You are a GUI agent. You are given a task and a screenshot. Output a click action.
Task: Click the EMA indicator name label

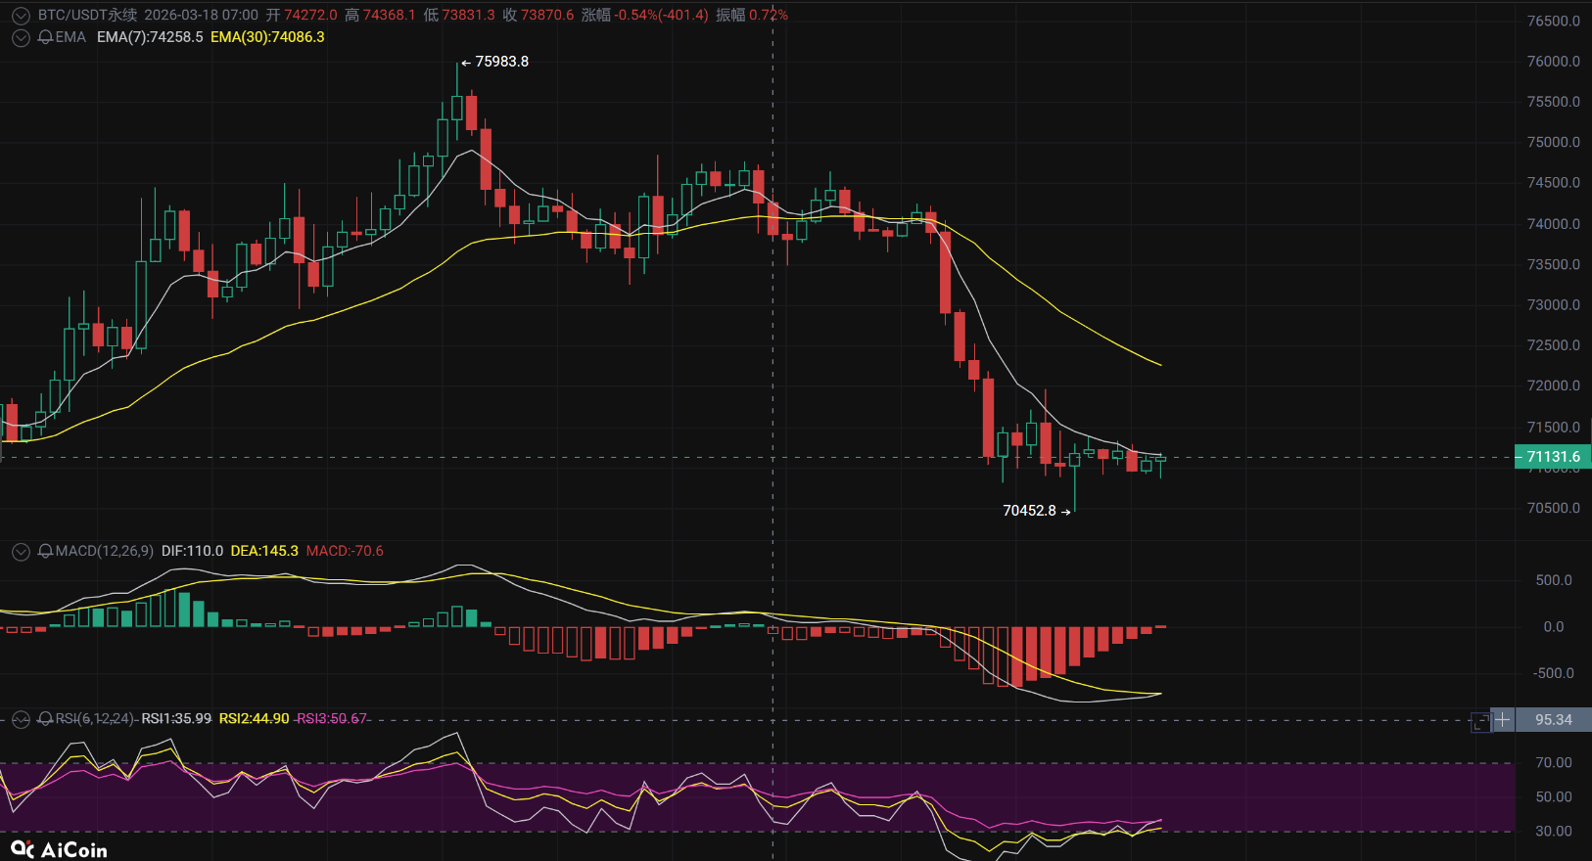pyautogui.click(x=70, y=37)
